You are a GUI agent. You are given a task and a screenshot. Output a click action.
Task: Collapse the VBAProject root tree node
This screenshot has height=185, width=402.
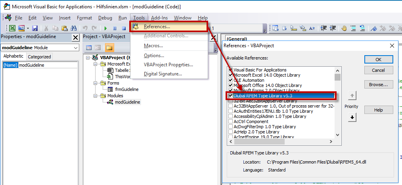tap(88, 58)
